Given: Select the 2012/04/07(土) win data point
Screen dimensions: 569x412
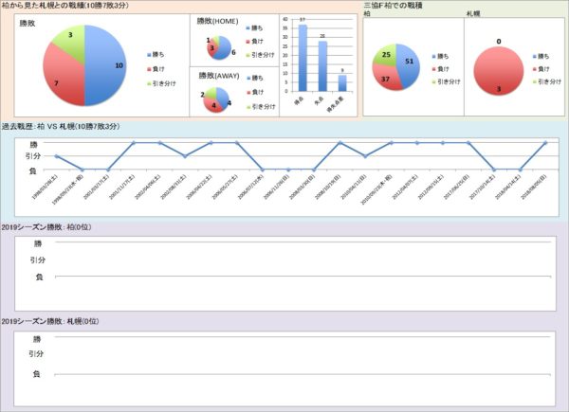Looking at the screenshot, I should [417, 143].
